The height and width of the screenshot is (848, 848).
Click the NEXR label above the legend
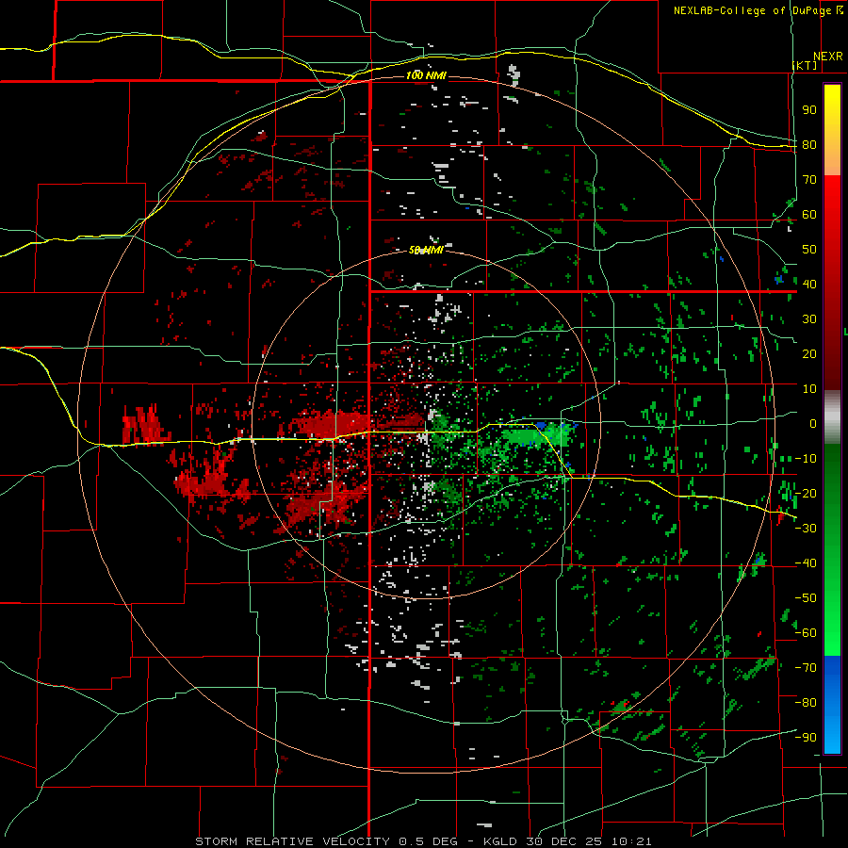828,57
